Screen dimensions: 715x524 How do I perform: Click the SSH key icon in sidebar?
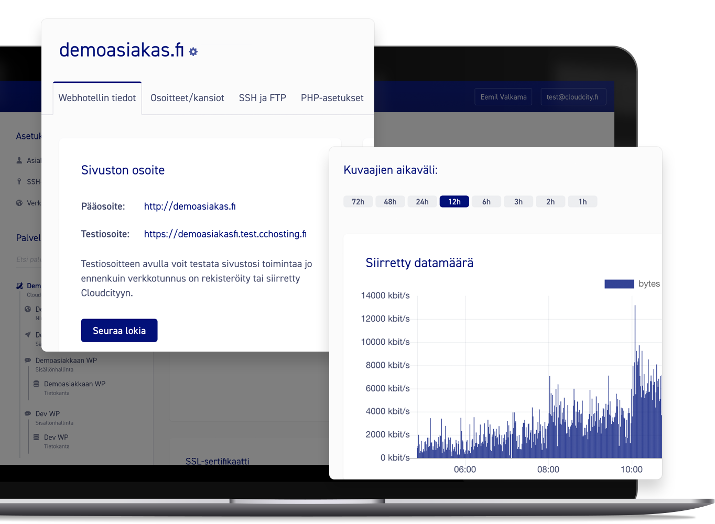[x=19, y=182]
